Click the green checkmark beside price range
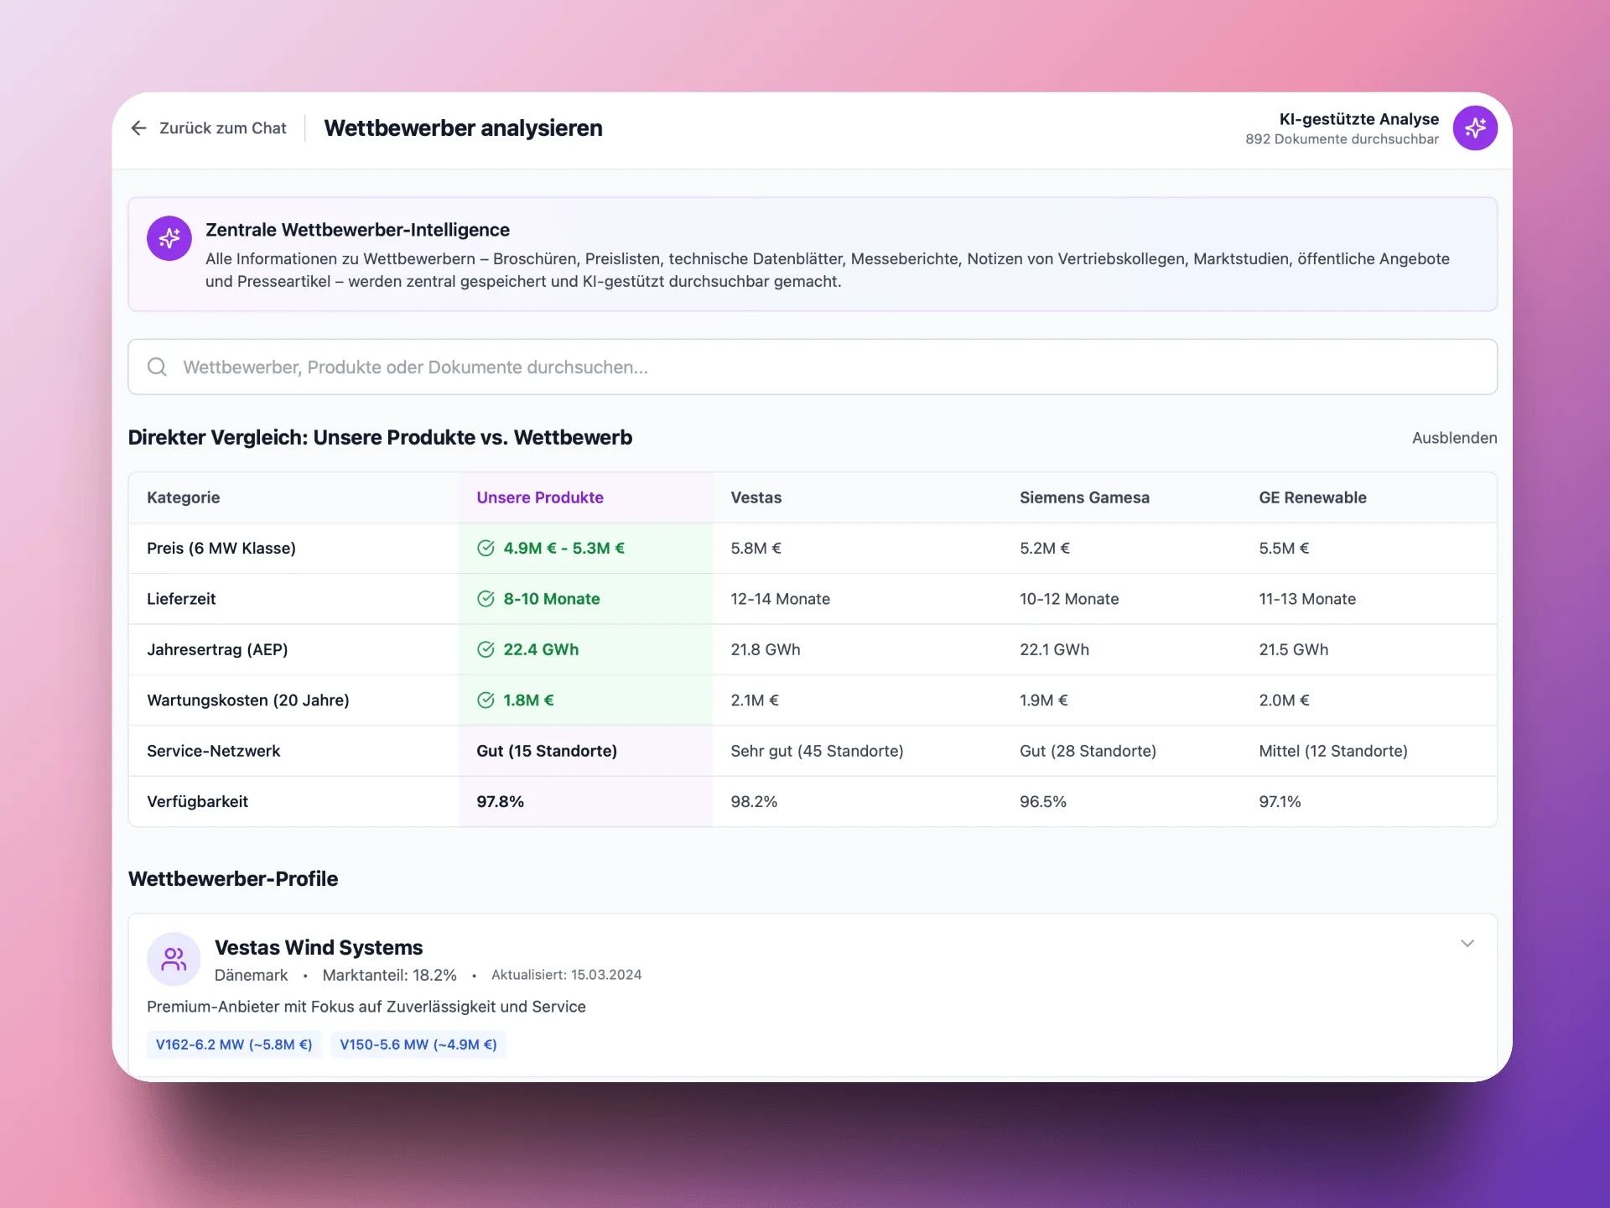The height and width of the screenshot is (1208, 1610). (x=486, y=548)
